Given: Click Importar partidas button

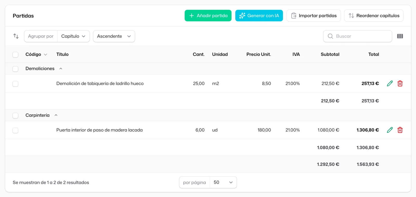Looking at the screenshot, I should pos(314,16).
